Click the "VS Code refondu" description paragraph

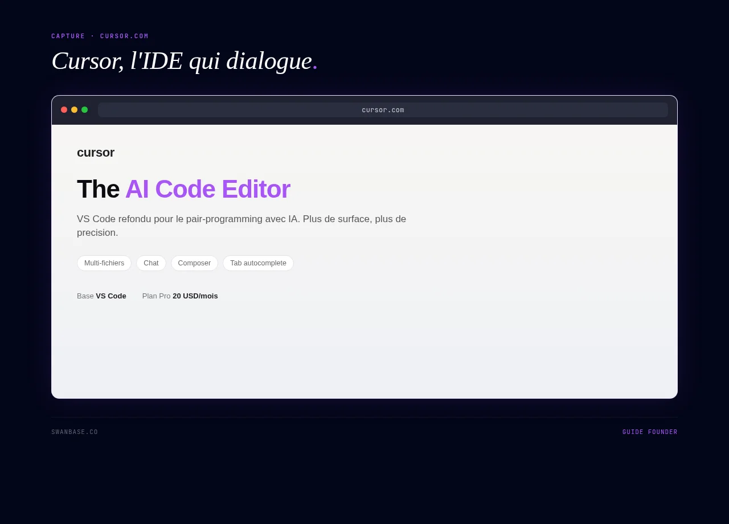[241, 226]
